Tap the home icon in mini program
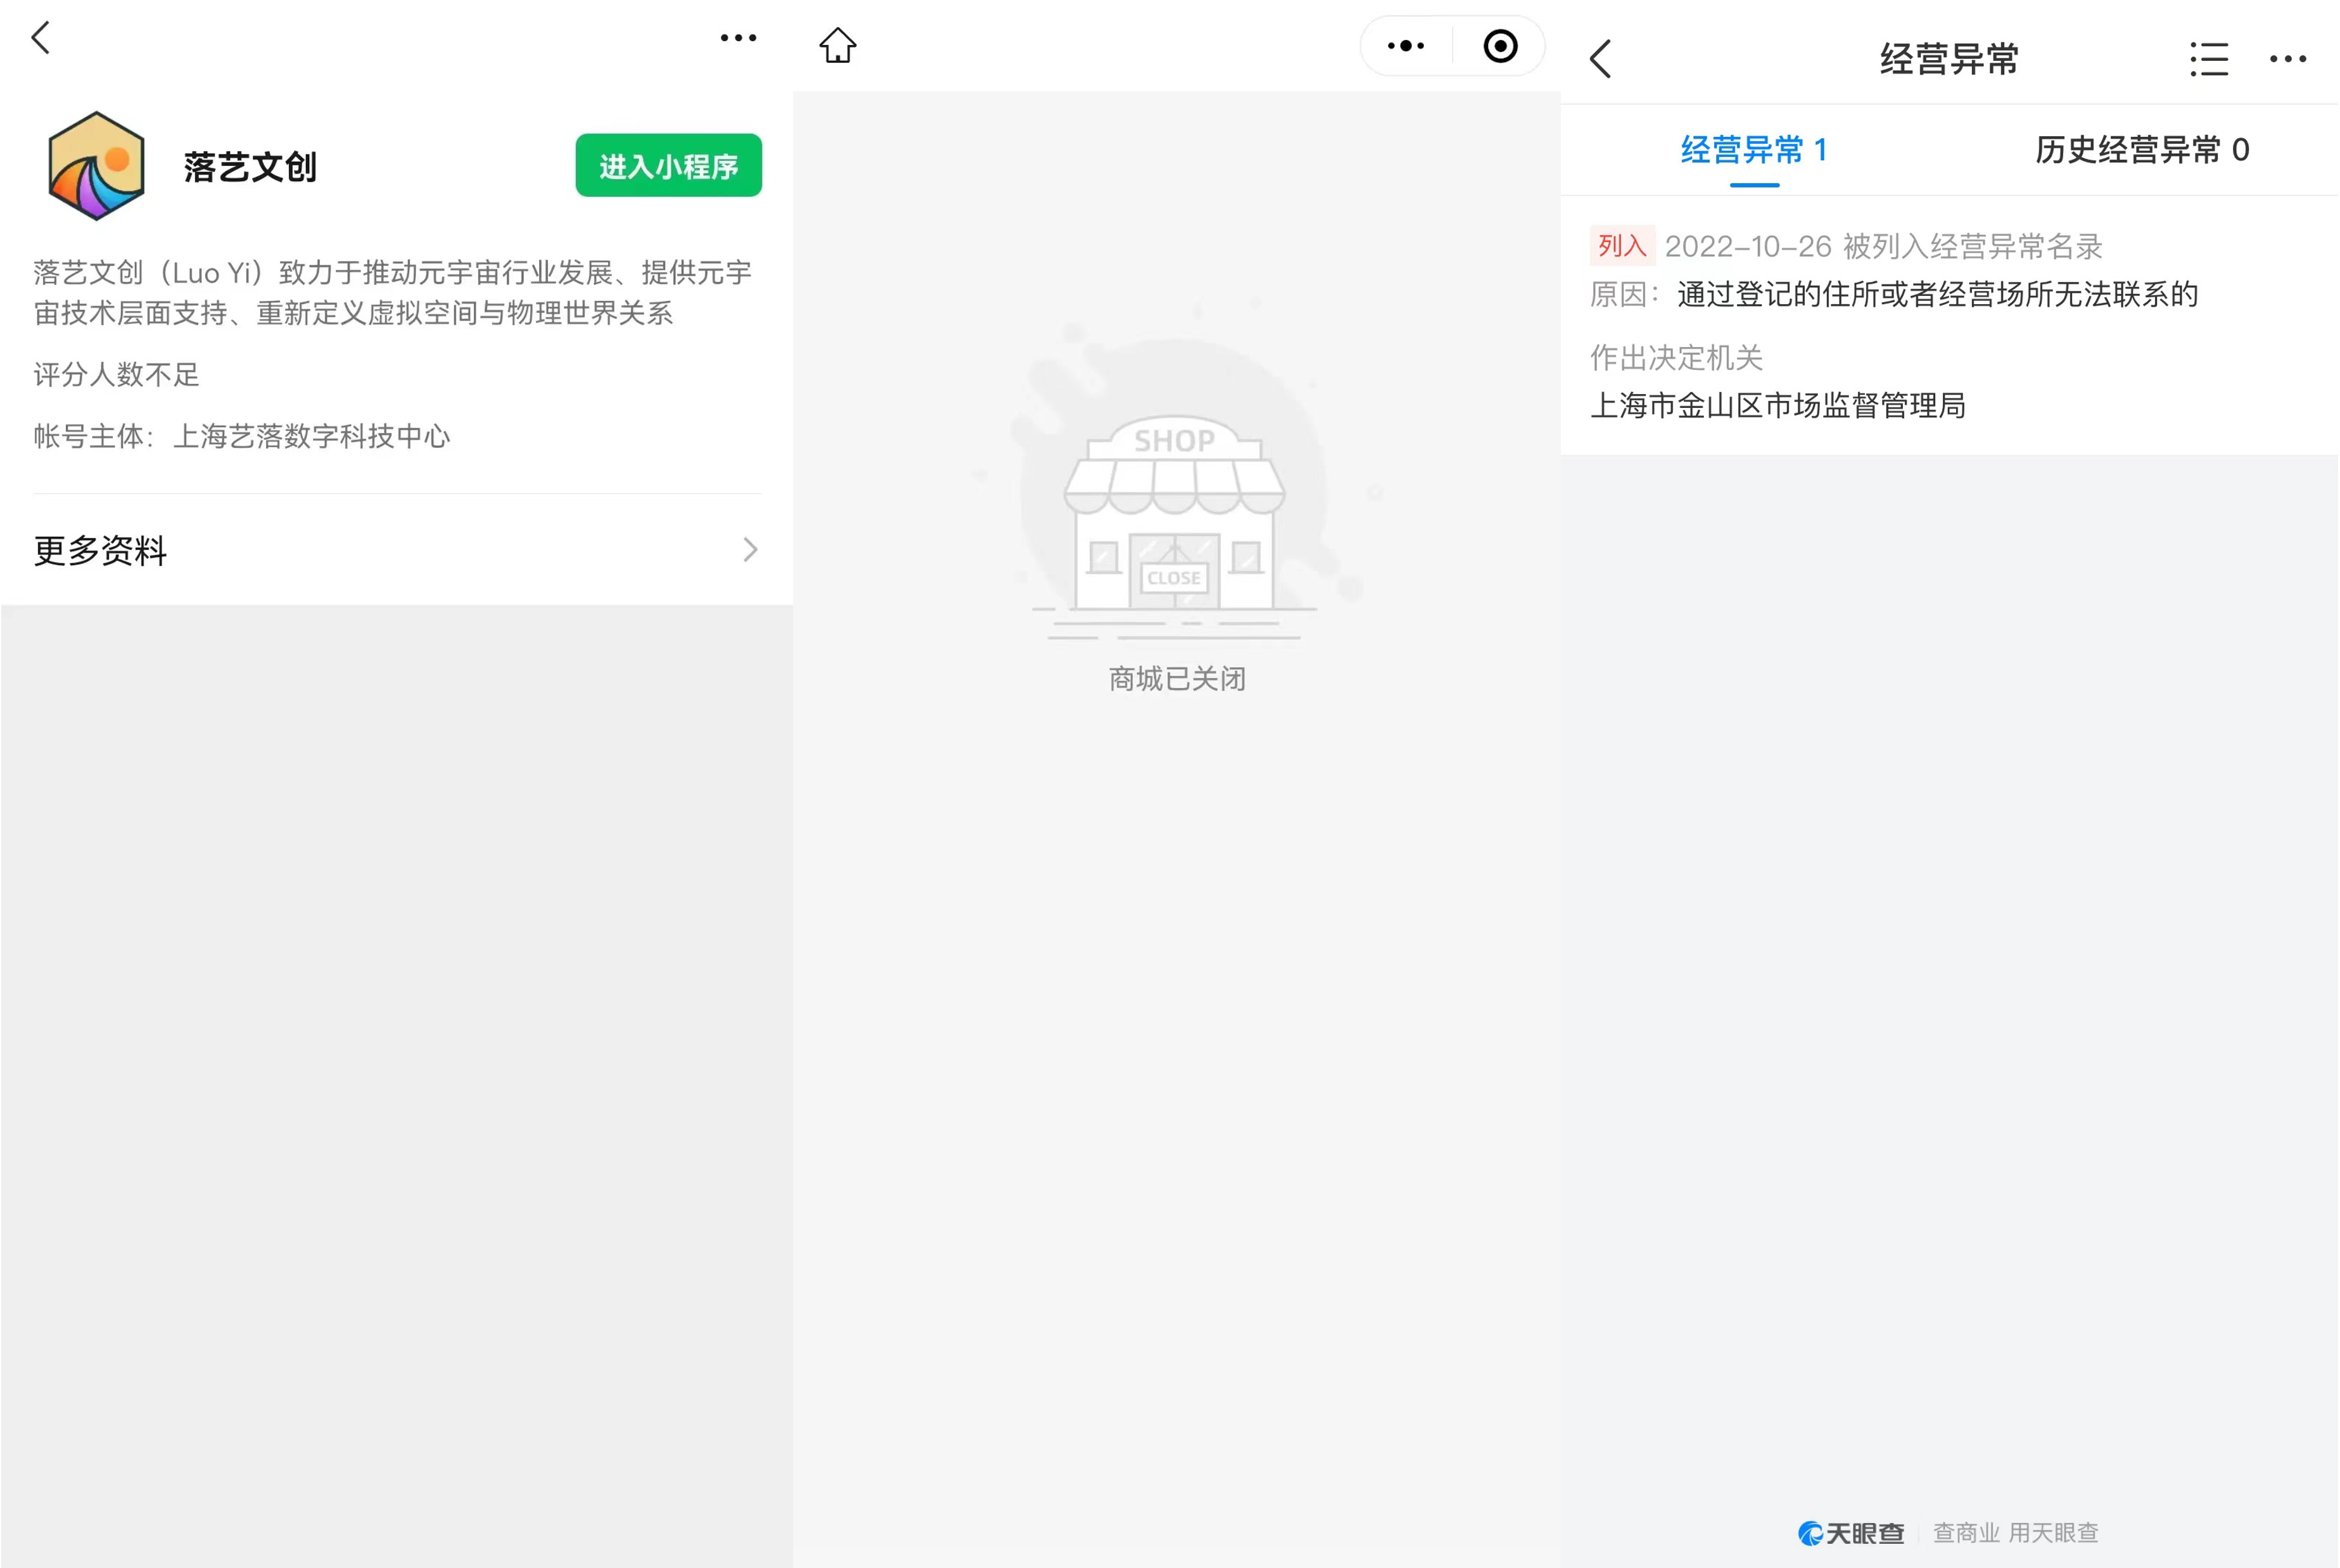Screen dimensions: 2340x1568 (x=837, y=45)
